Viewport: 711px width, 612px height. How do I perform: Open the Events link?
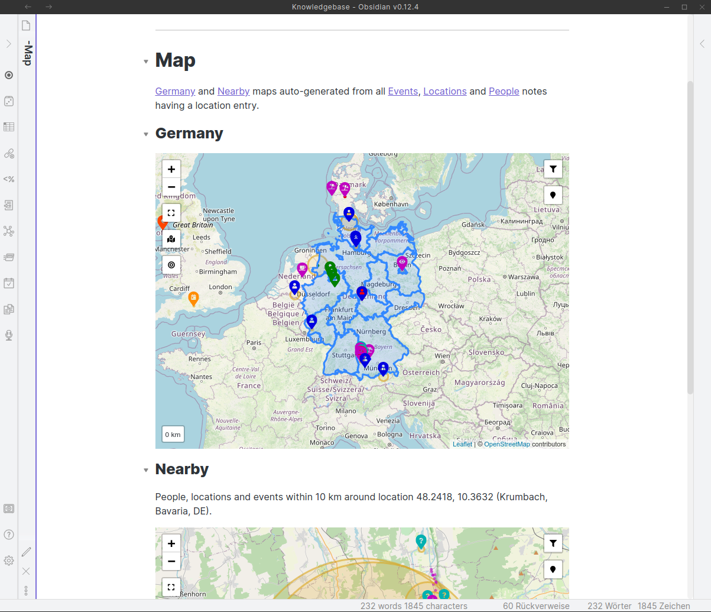[403, 91]
